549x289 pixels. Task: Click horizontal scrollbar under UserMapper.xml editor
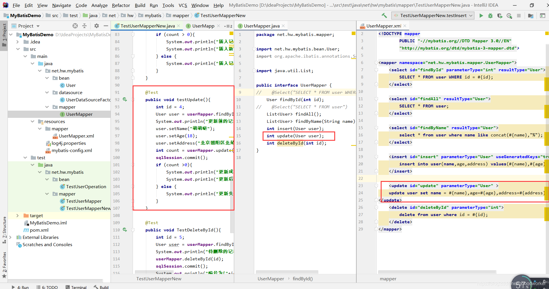(x=437, y=272)
